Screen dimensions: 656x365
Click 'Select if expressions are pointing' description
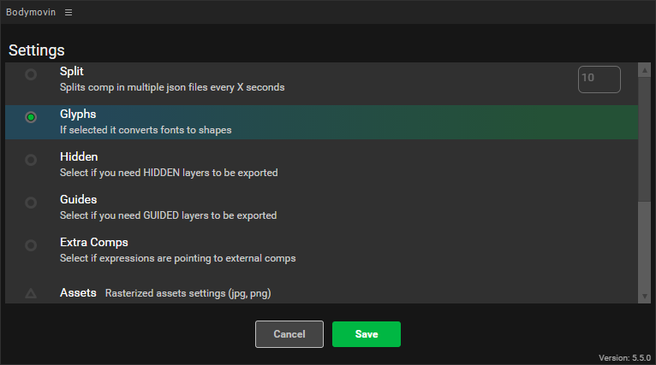coord(178,258)
